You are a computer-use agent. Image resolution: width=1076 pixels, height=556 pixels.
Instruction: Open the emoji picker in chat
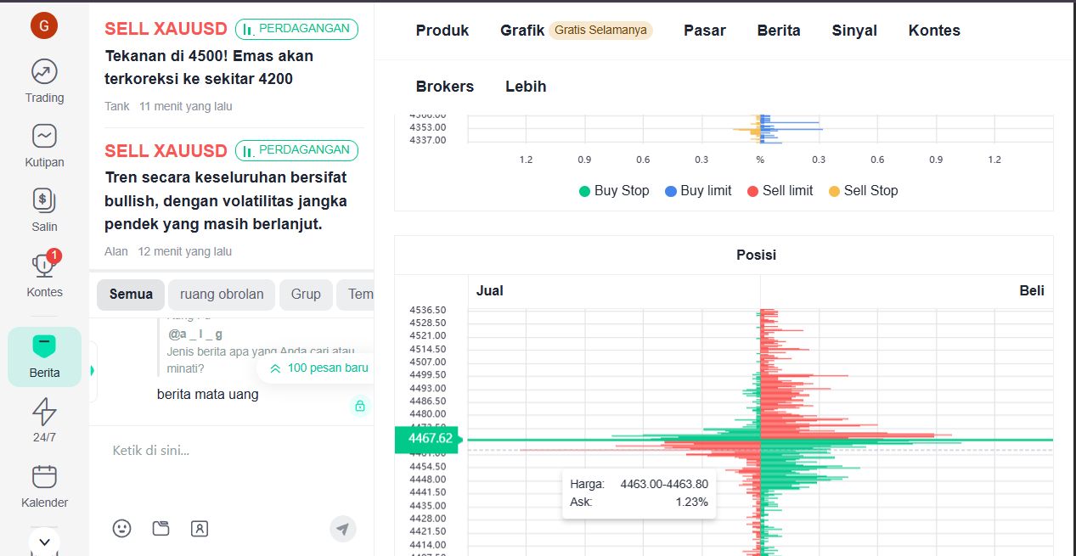pyautogui.click(x=122, y=529)
